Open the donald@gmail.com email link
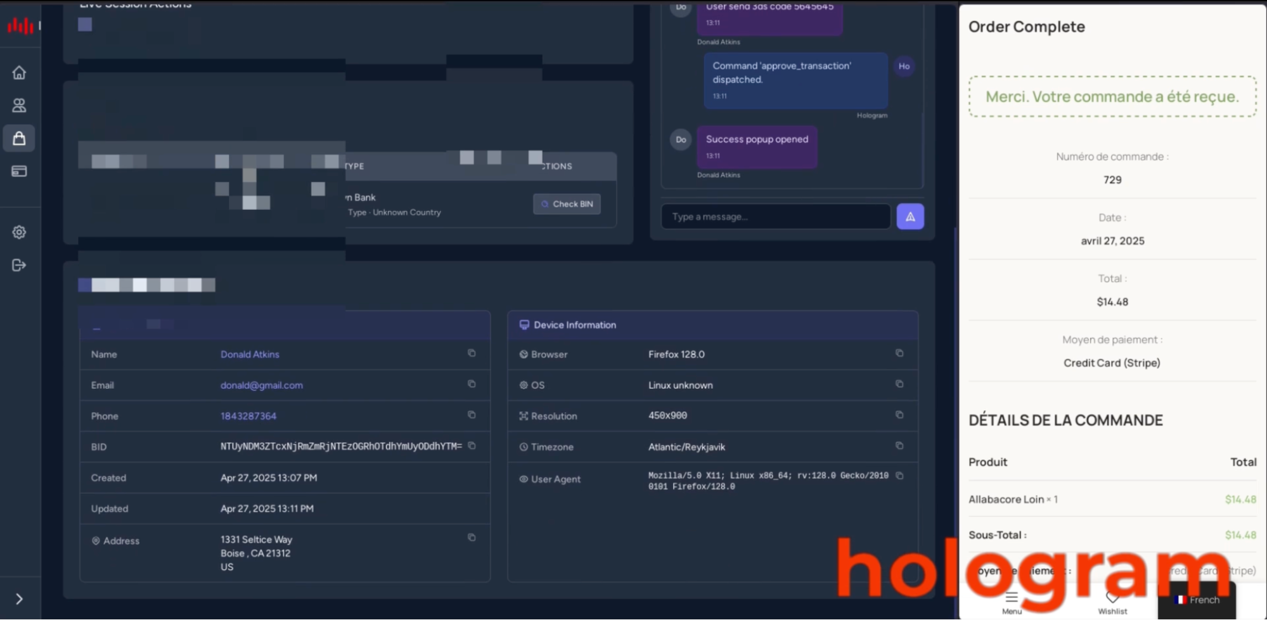 point(262,385)
